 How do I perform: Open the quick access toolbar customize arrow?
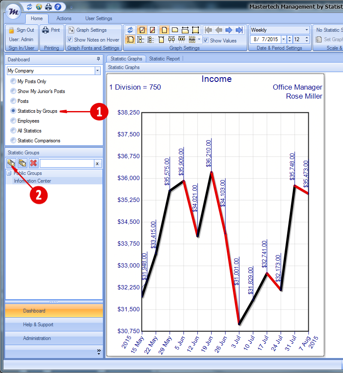click(71, 8)
